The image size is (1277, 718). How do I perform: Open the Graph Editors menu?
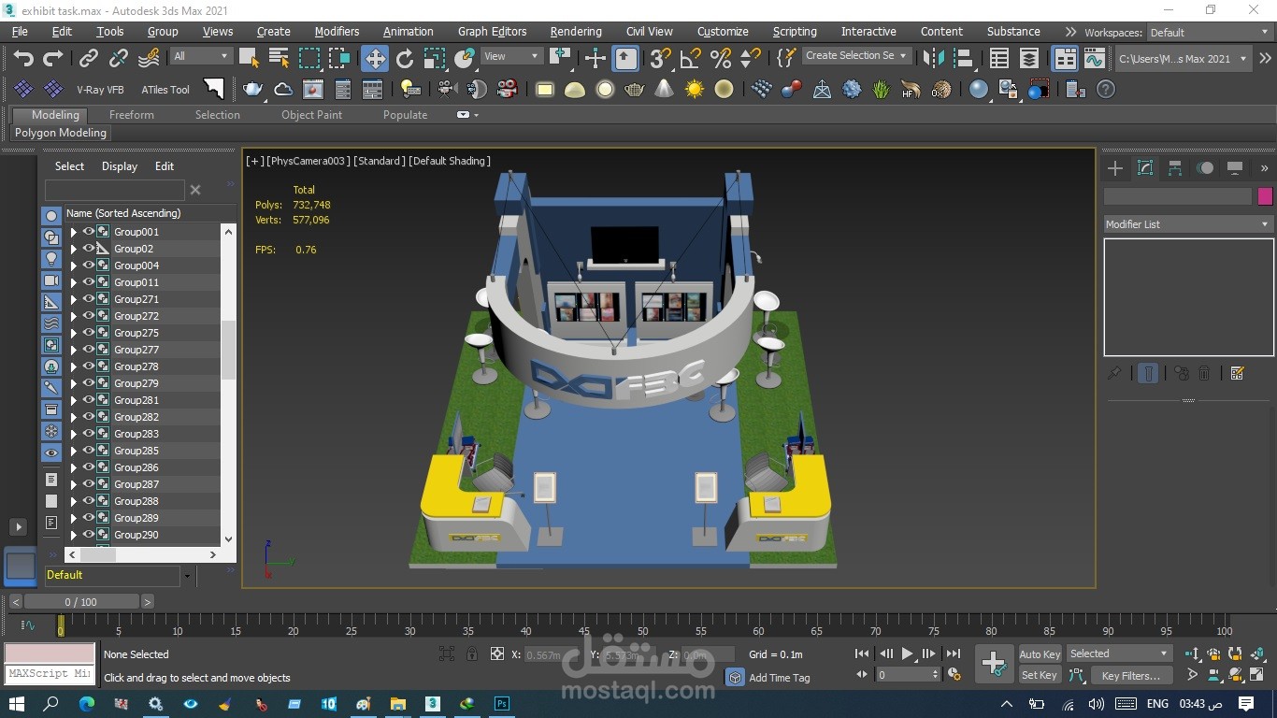tap(493, 32)
